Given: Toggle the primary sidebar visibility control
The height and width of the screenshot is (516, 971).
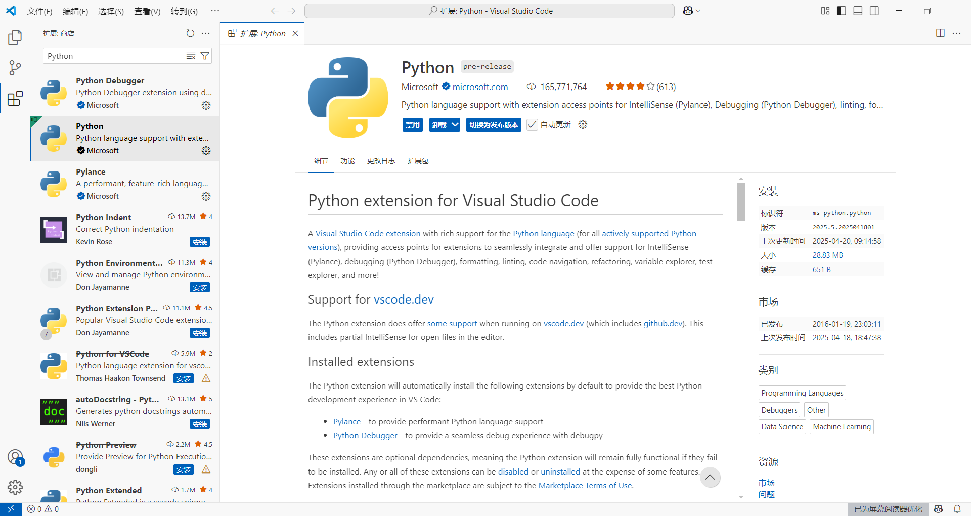Looking at the screenshot, I should (x=841, y=10).
